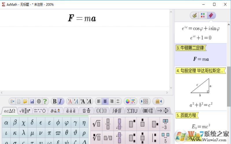Select font style 1 red A icon
This screenshot has width=231, height=144.
pos(70,101)
